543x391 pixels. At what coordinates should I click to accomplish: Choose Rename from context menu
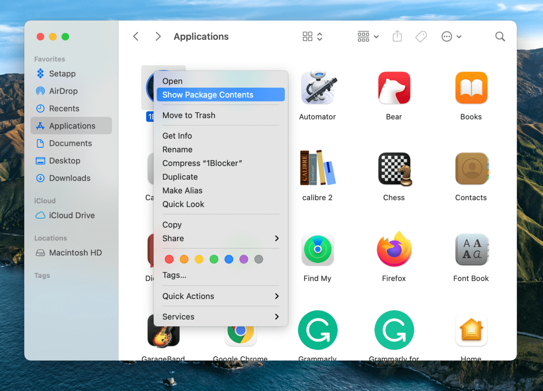pos(221,150)
